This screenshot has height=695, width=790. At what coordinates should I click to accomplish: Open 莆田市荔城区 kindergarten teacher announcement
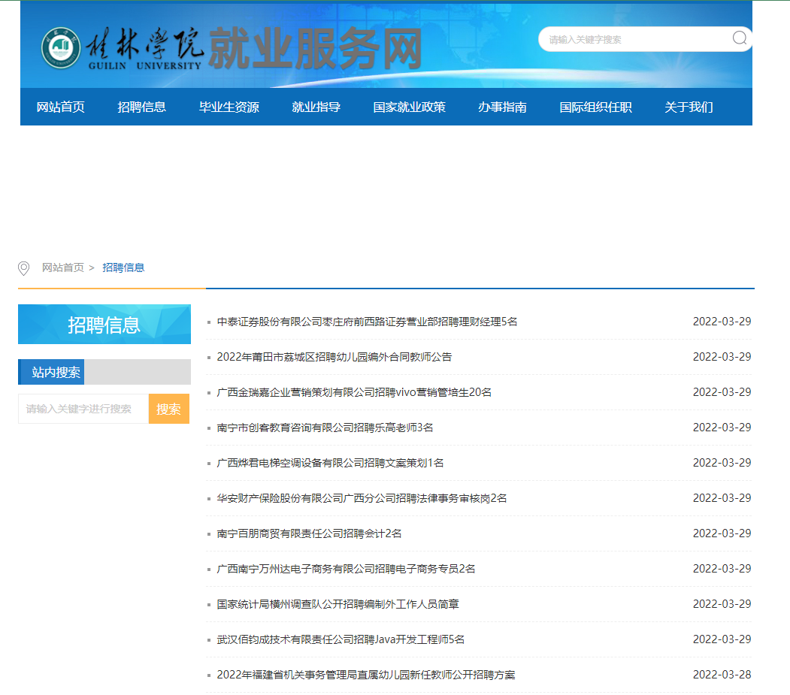334,357
